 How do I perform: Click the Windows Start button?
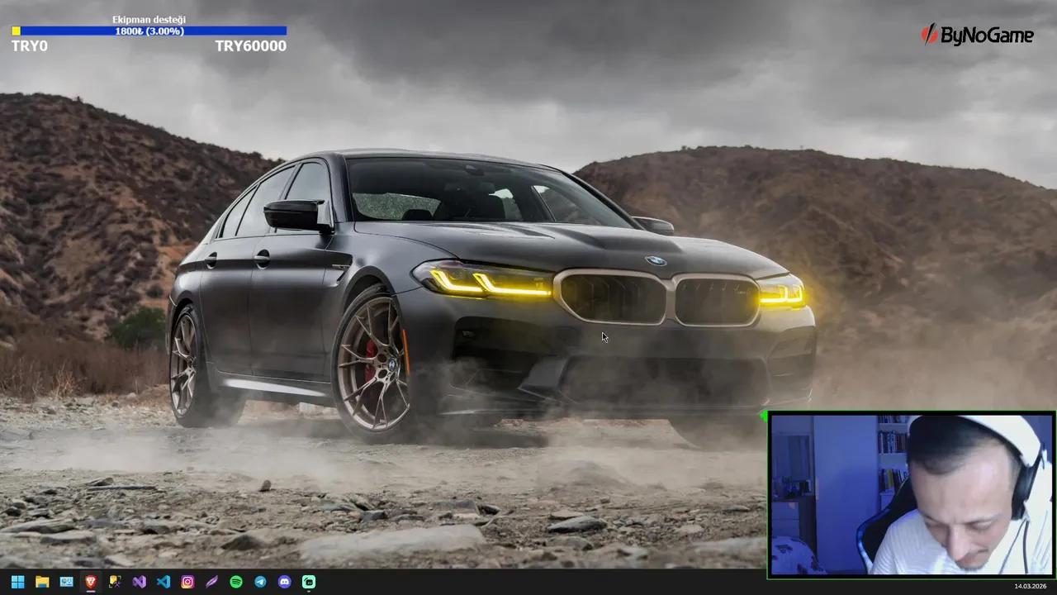point(17,582)
